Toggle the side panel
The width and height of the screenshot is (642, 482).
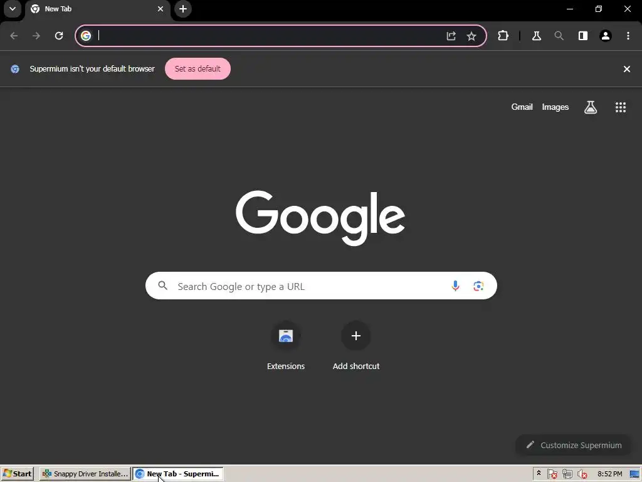tap(582, 36)
